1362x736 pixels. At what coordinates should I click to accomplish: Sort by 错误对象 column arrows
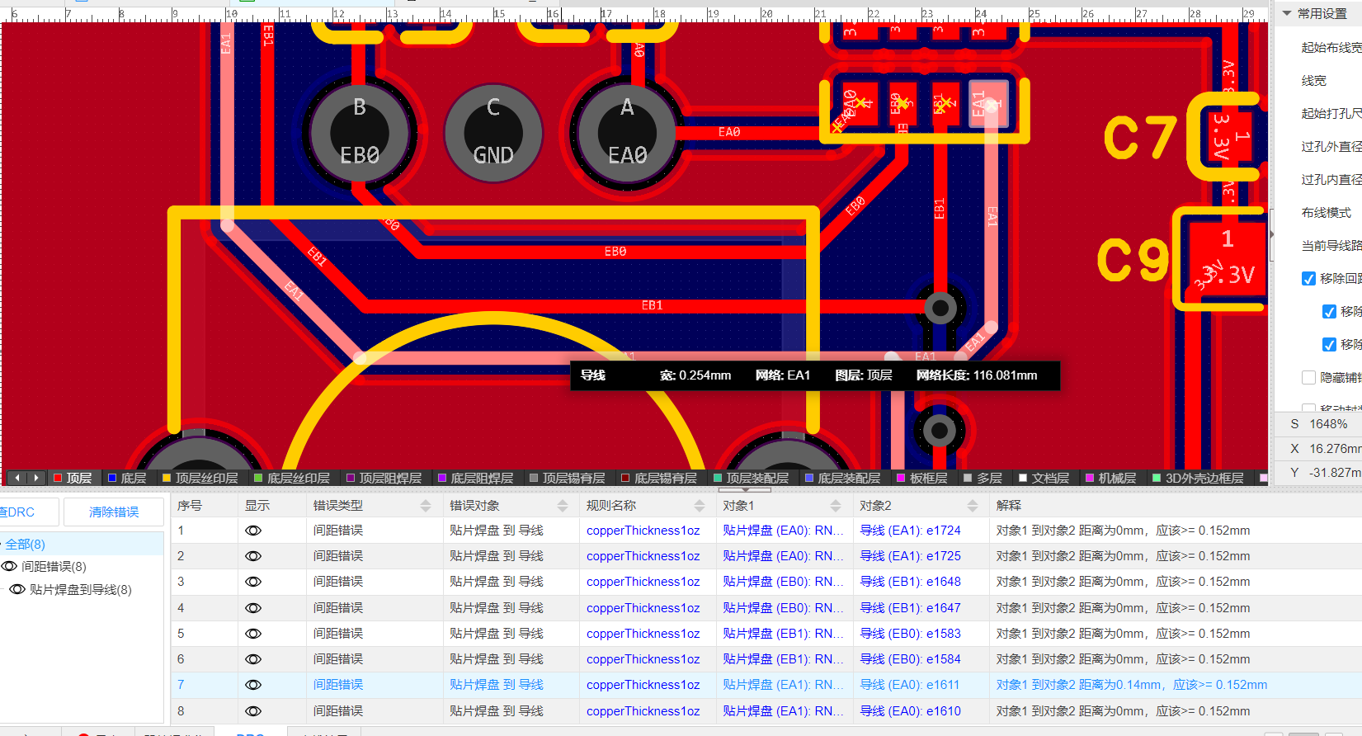(x=563, y=505)
